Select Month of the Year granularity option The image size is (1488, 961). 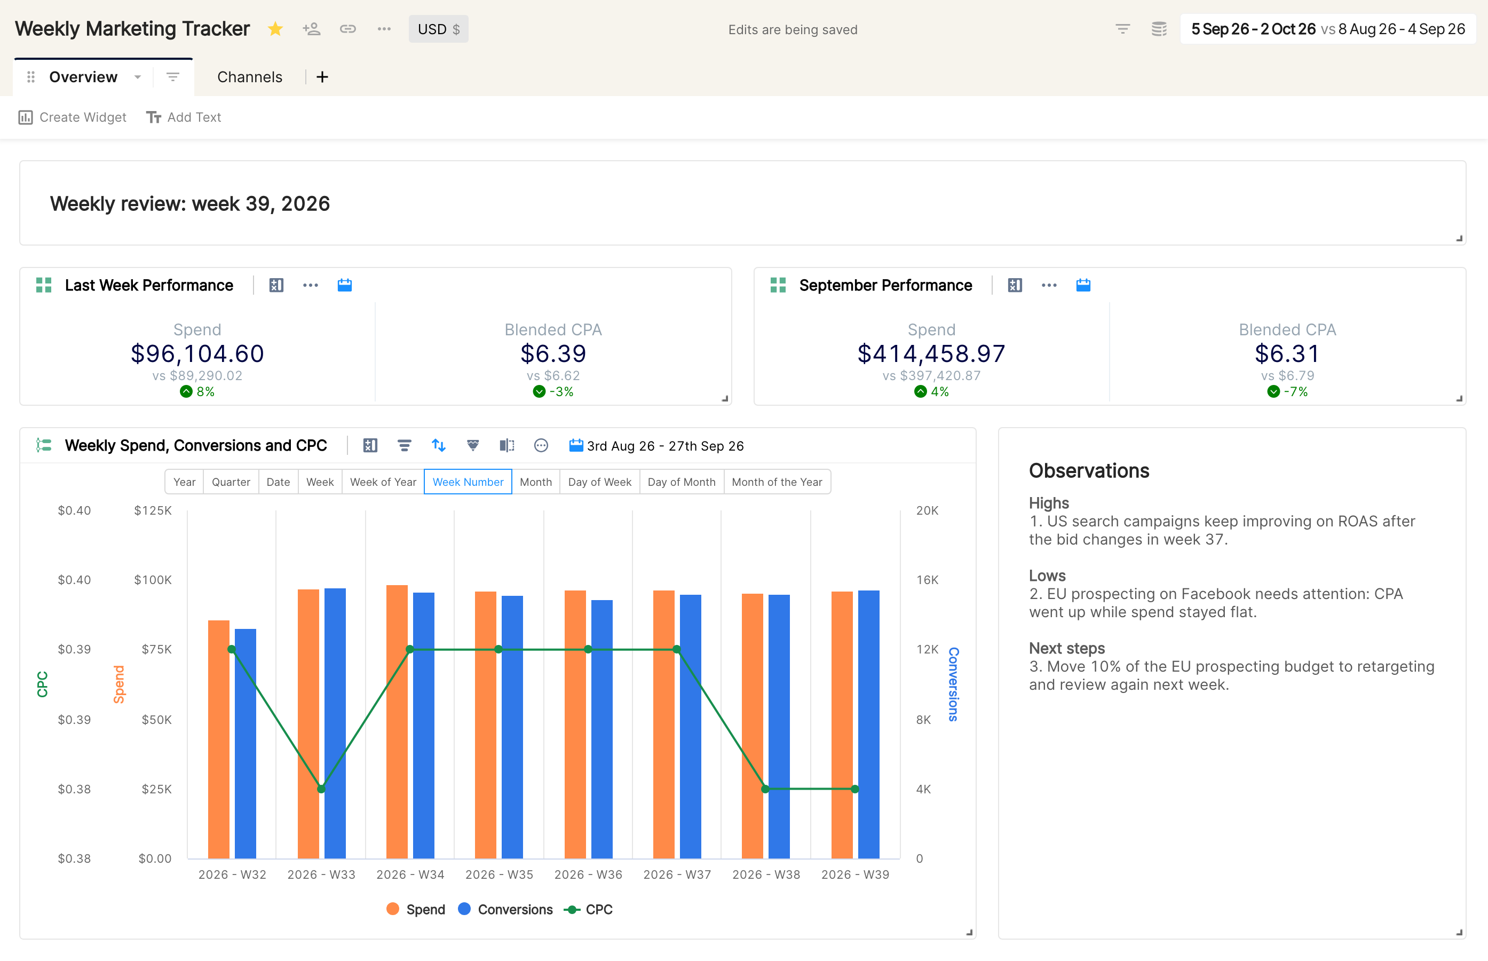click(777, 482)
